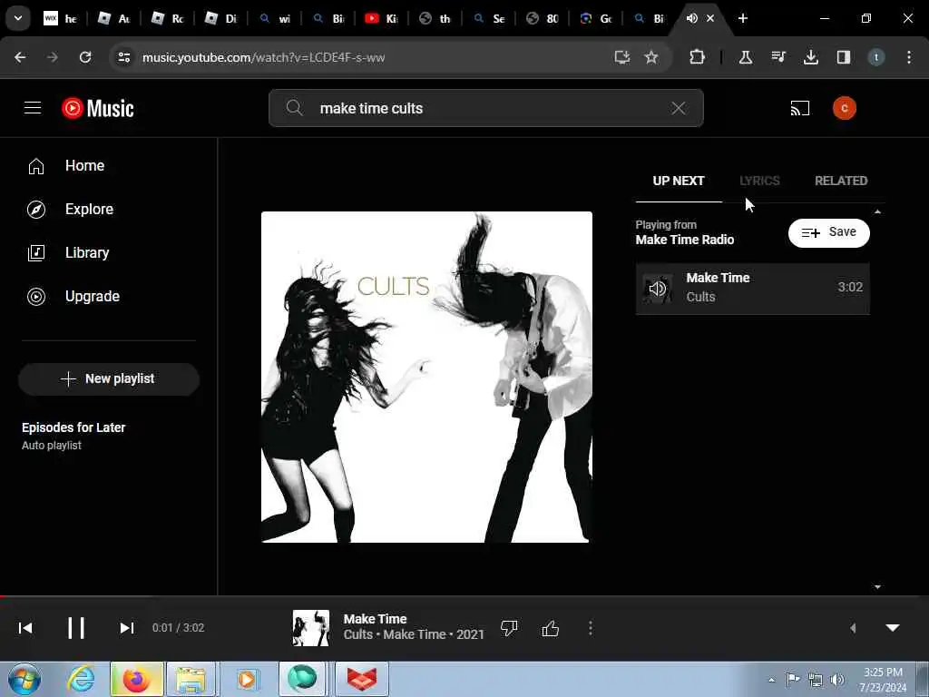Save the Make Time Radio queue
The width and height of the screenshot is (929, 697).
[829, 232]
